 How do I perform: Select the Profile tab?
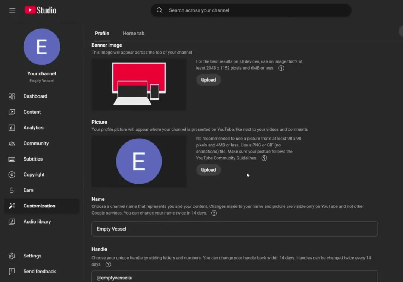(x=102, y=34)
